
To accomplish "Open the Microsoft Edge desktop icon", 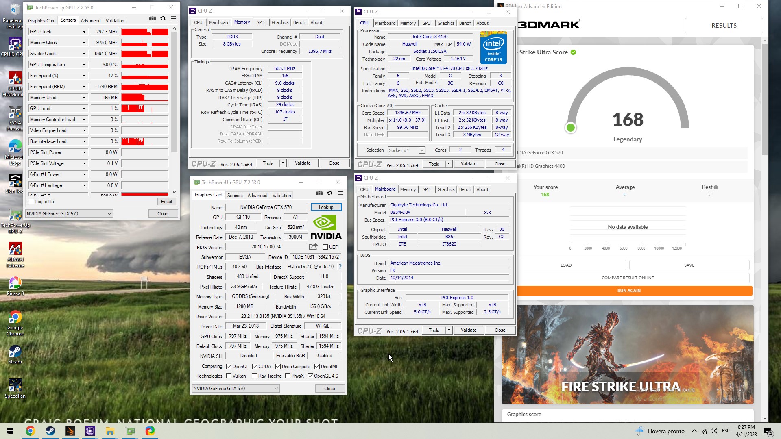I will (x=15, y=152).
